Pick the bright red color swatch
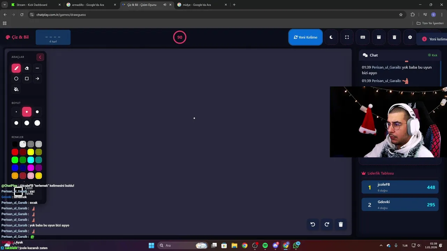This screenshot has width=447, height=251. [x=15, y=152]
